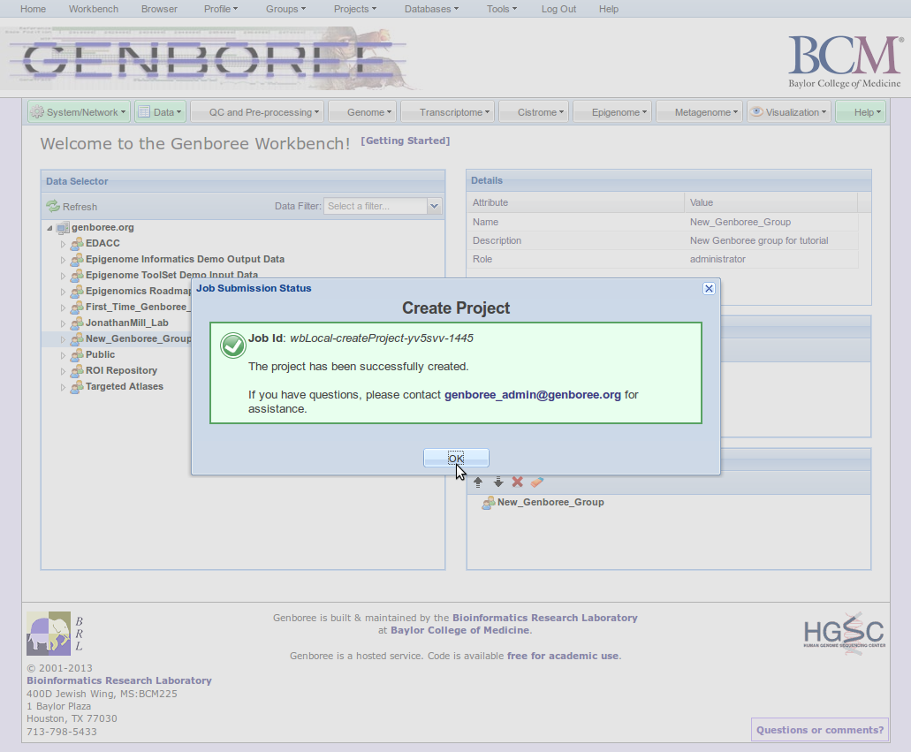Expand the EDACC tree node
This screenshot has width=911, height=752.
pyautogui.click(x=63, y=244)
